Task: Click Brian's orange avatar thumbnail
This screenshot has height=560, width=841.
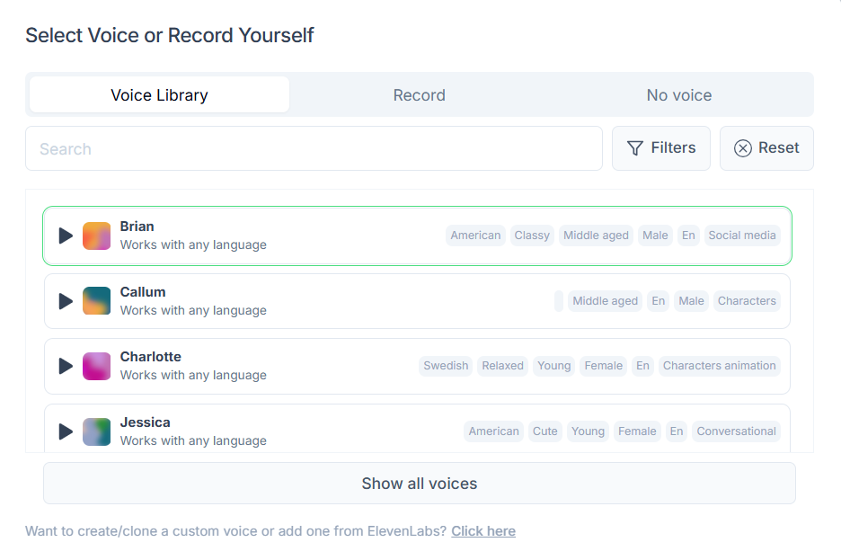Action: tap(96, 236)
